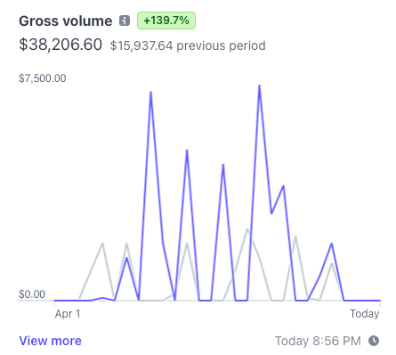396x355 pixels.
Task: Select the Gross volume heading
Action: pos(66,21)
